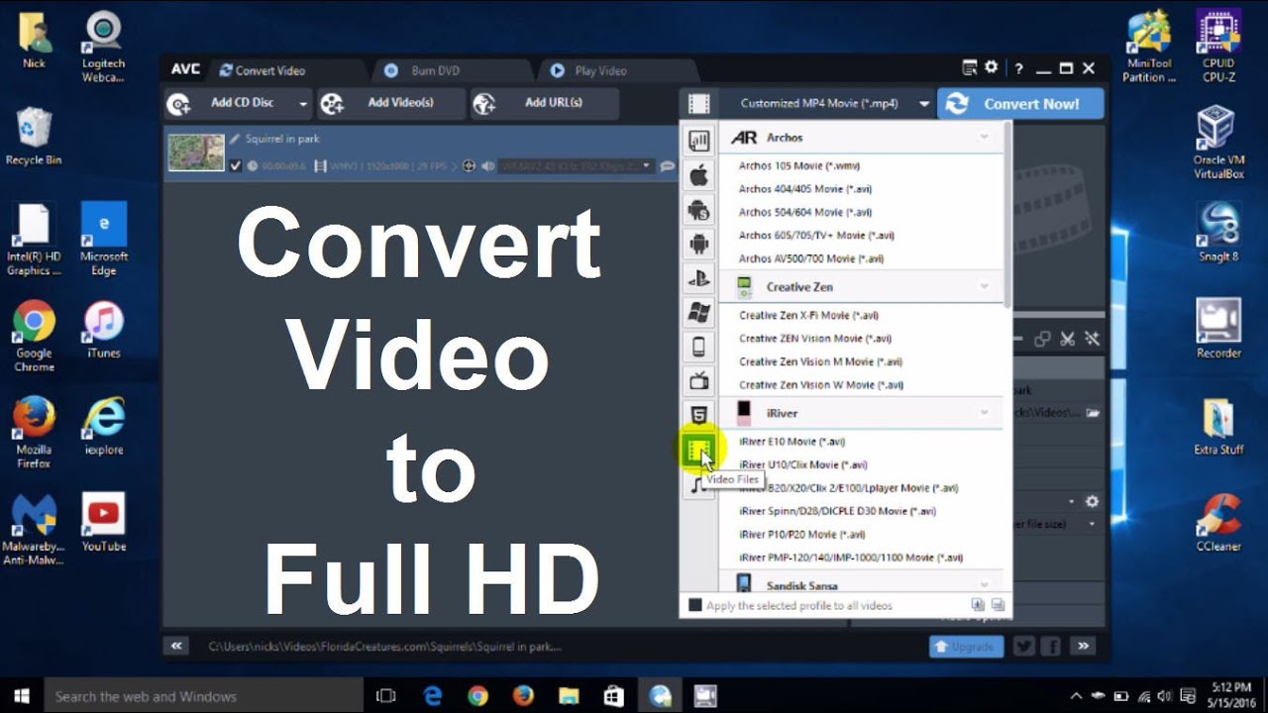The height and width of the screenshot is (713, 1268).
Task: Open the HTML5 video profile category
Action: [x=698, y=415]
